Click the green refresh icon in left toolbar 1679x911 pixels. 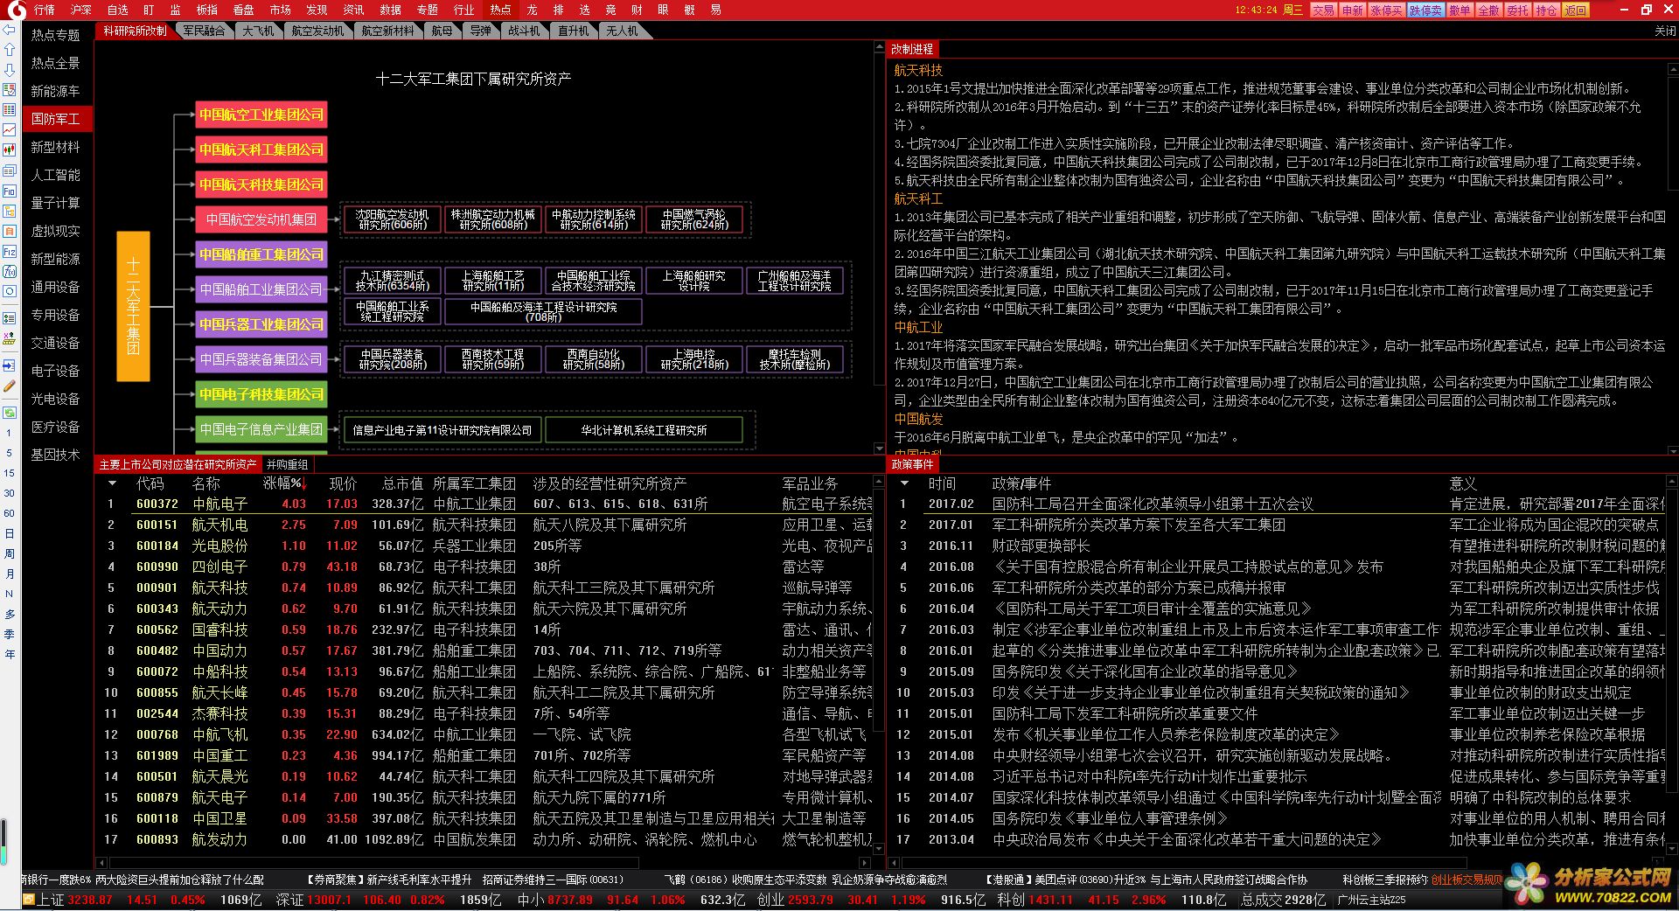pos(10,412)
